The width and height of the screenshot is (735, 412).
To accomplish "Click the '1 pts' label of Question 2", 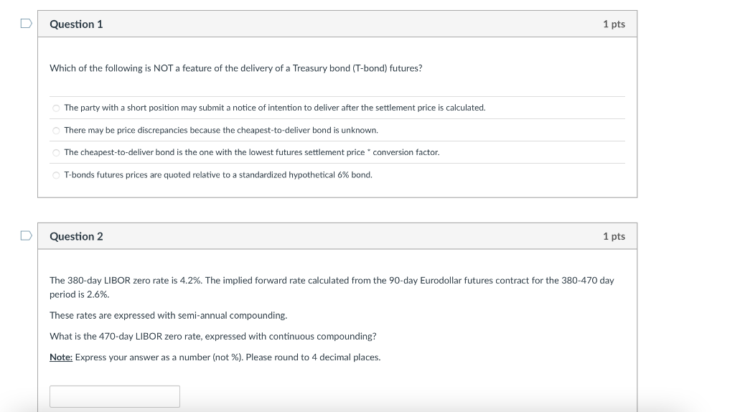I will point(614,236).
